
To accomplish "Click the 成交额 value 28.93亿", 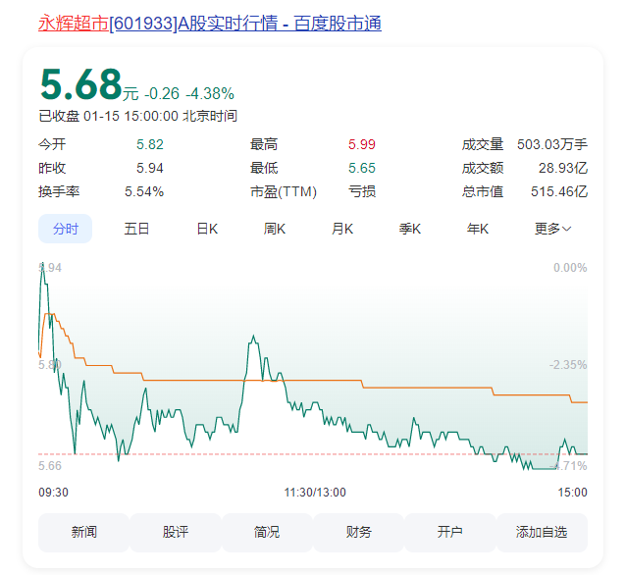I will pos(563,168).
